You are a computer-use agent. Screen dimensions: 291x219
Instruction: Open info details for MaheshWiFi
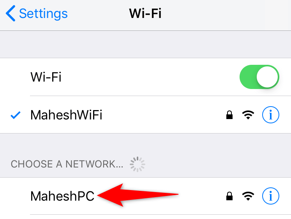[x=271, y=115]
